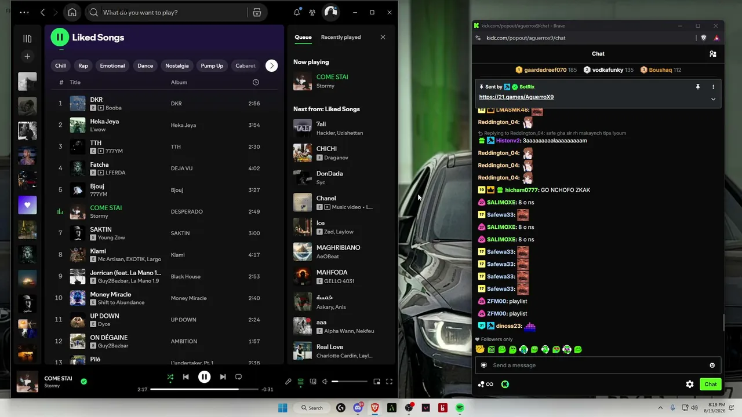Click the plus create playlist button
Screen dimensions: 742x417
point(27,56)
